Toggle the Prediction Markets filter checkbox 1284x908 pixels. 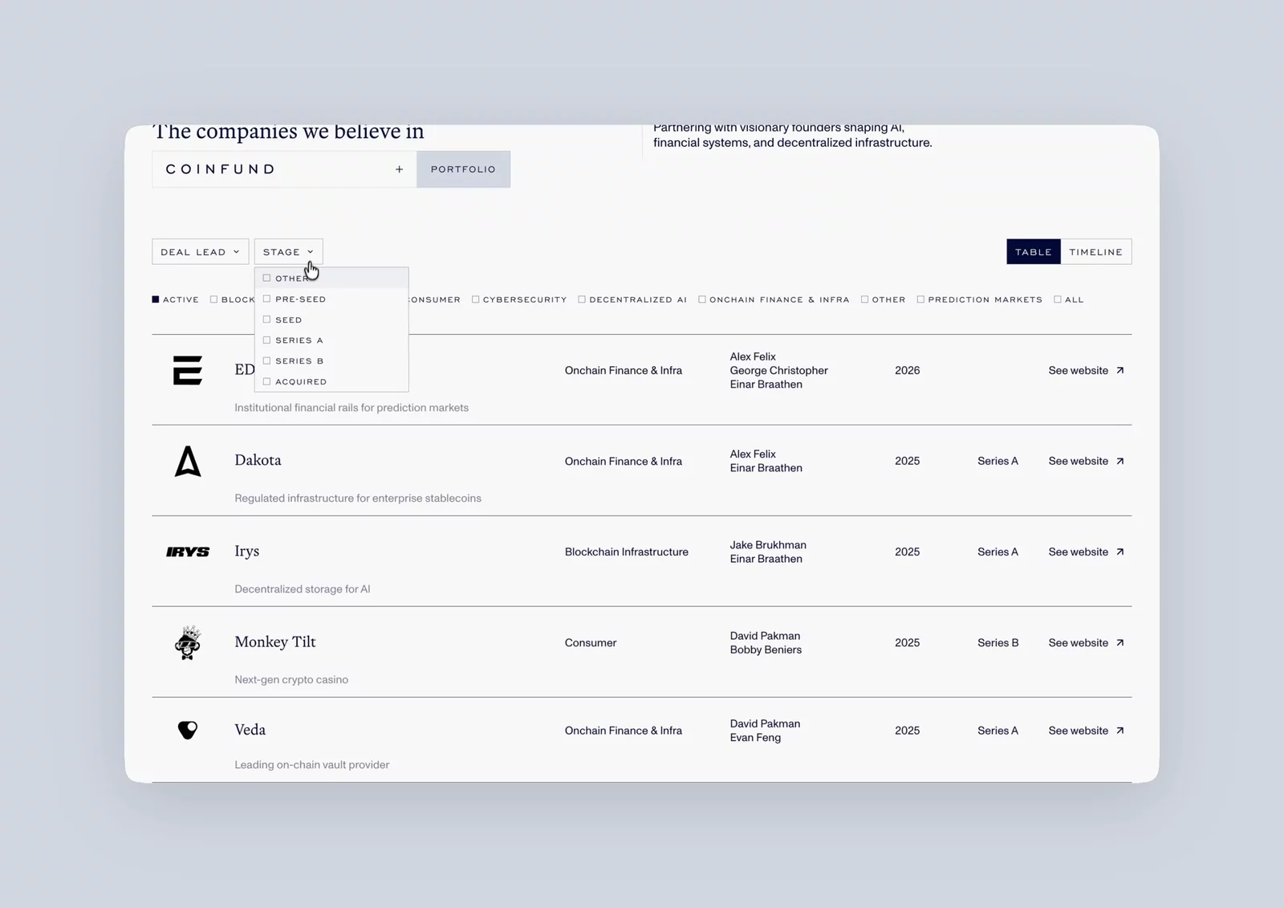tap(920, 299)
